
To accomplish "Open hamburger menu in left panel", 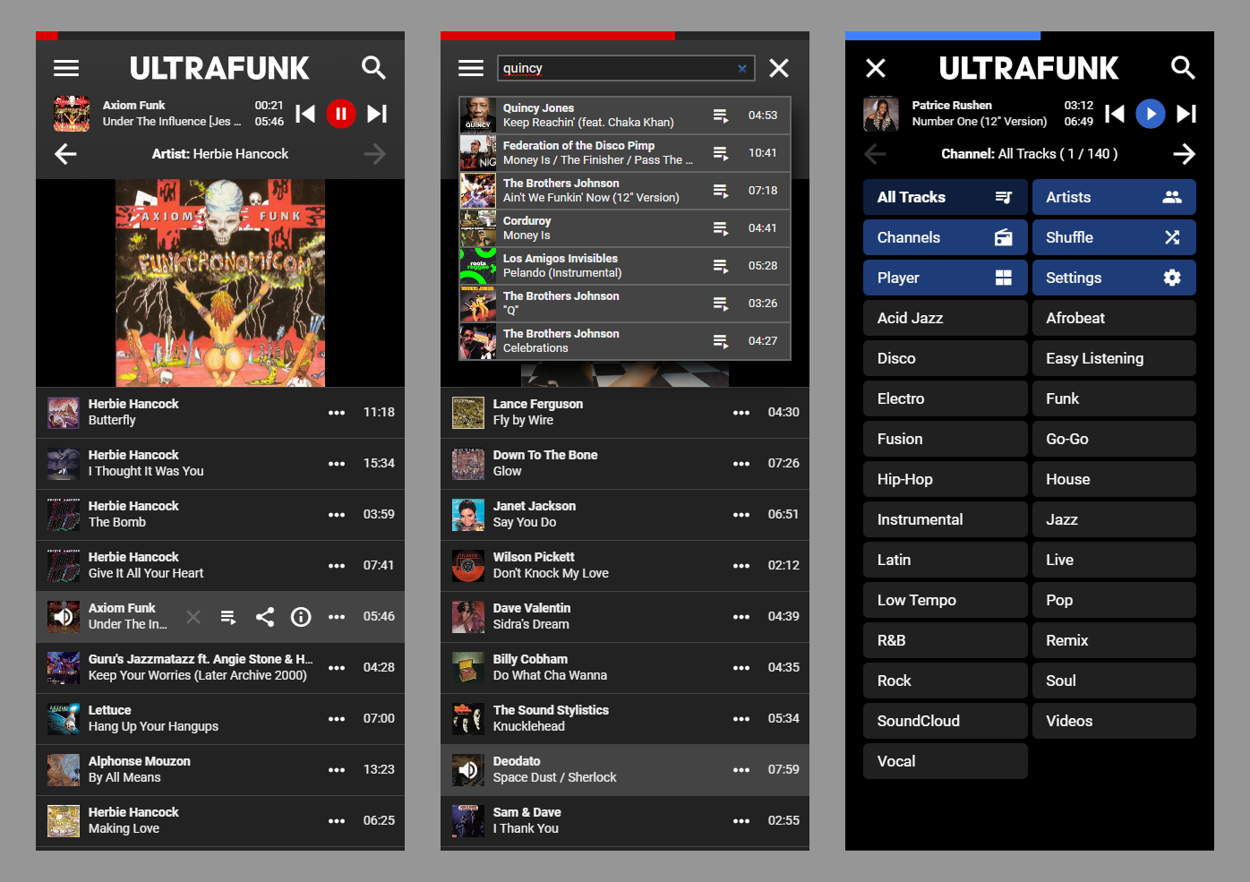I will pyautogui.click(x=66, y=68).
